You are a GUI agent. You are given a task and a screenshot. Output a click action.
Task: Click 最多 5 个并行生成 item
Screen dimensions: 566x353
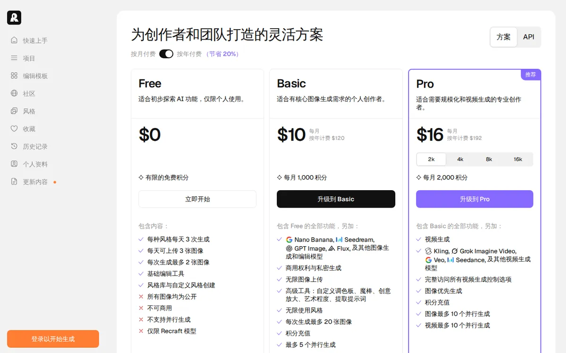click(311, 345)
